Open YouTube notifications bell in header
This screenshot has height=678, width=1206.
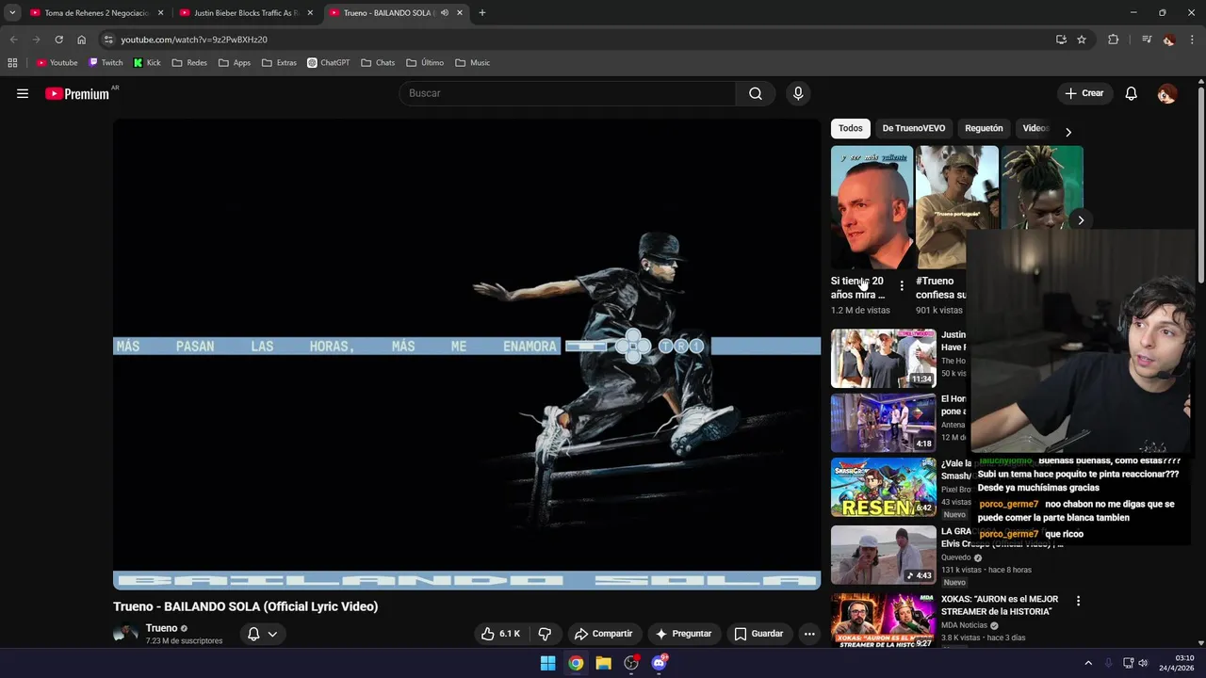pos(1132,93)
